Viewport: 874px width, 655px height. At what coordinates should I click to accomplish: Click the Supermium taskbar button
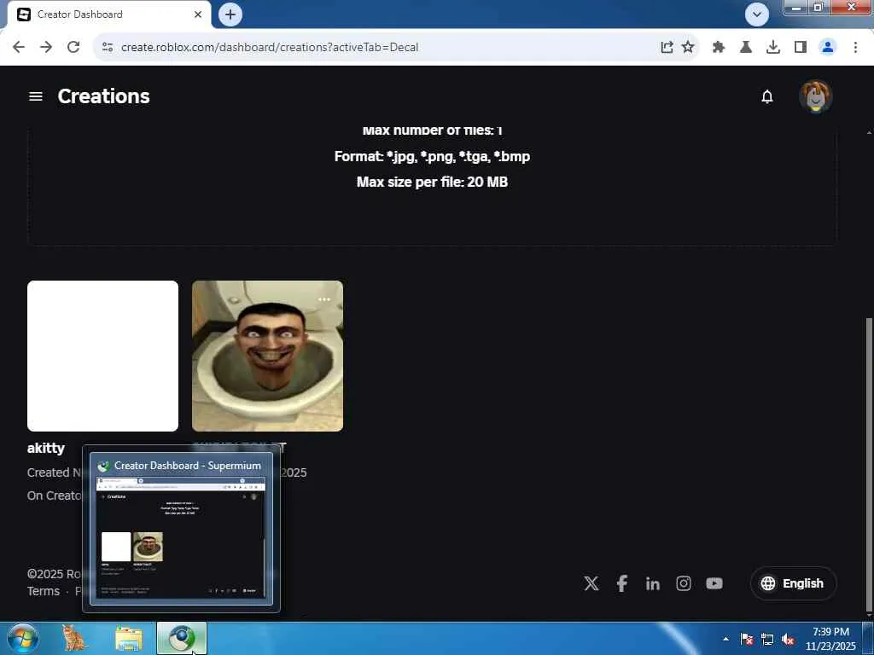coord(182,638)
